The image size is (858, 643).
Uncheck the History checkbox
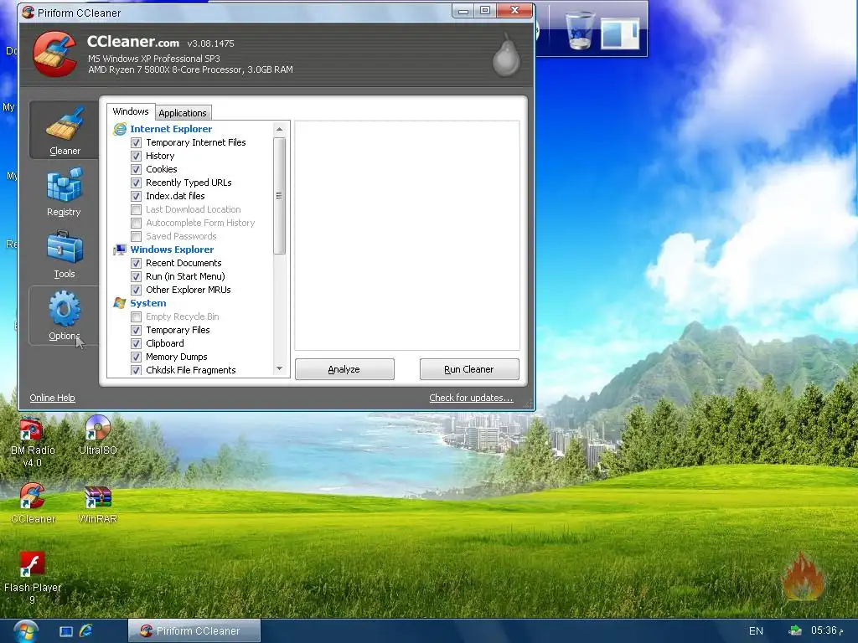137,157
